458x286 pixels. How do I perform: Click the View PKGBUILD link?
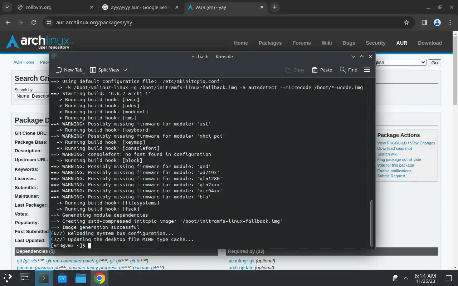coord(392,143)
